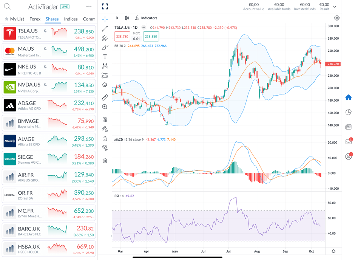Select the Shares tab
Screen dimensions: 355x260
(x=52, y=19)
